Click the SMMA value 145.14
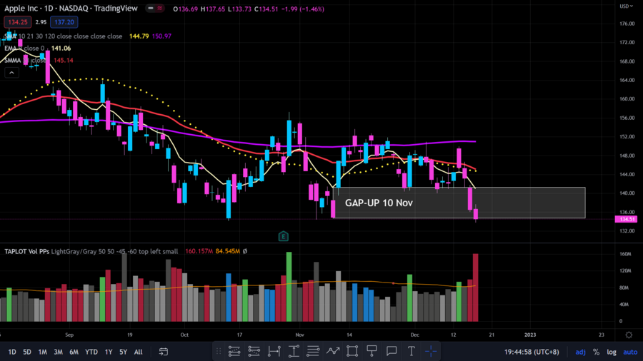643x361 pixels. click(63, 60)
